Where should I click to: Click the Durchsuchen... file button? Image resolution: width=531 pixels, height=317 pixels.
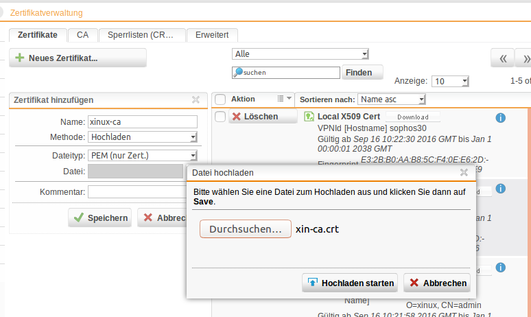click(246, 229)
